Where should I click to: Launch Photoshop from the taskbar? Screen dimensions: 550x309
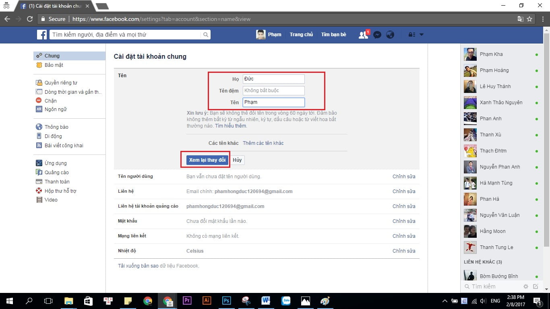226,301
